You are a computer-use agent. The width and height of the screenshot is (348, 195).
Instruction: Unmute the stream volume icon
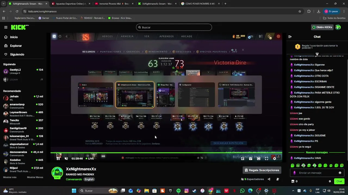coord(66,158)
